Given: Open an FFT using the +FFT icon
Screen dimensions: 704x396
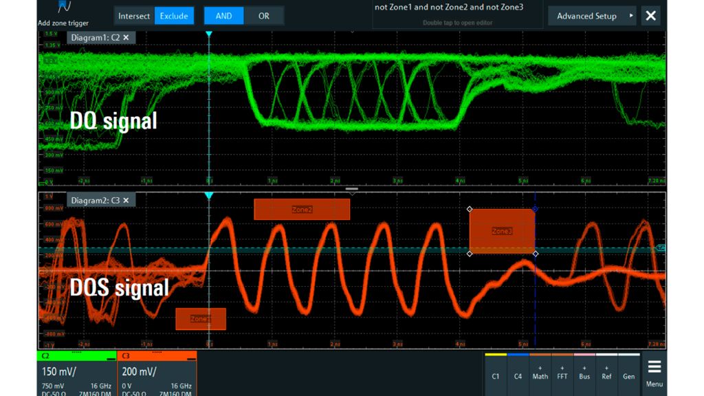Looking at the screenshot, I should [x=562, y=375].
